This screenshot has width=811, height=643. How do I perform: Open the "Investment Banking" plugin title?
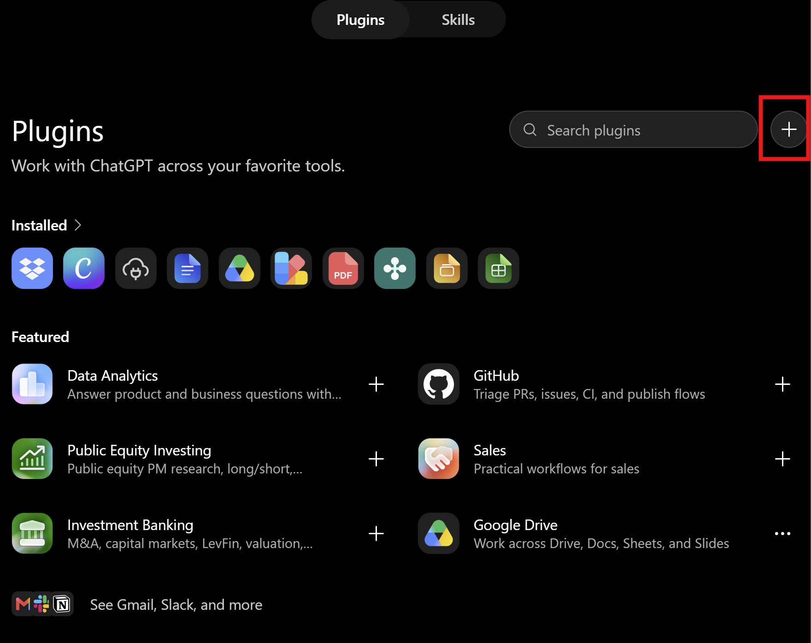(130, 525)
